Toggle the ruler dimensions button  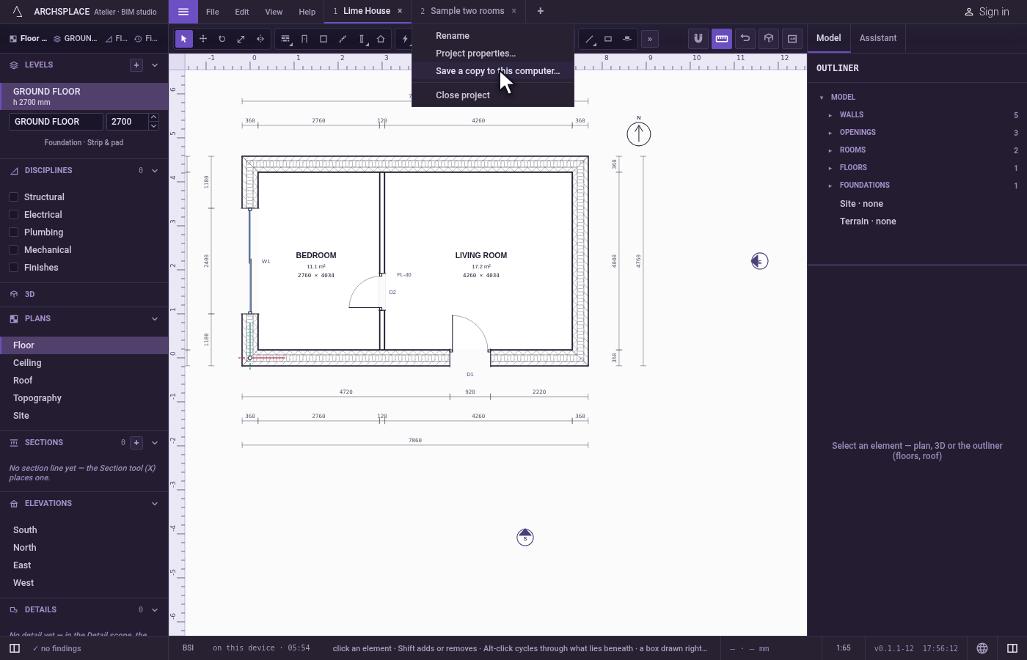[722, 38]
